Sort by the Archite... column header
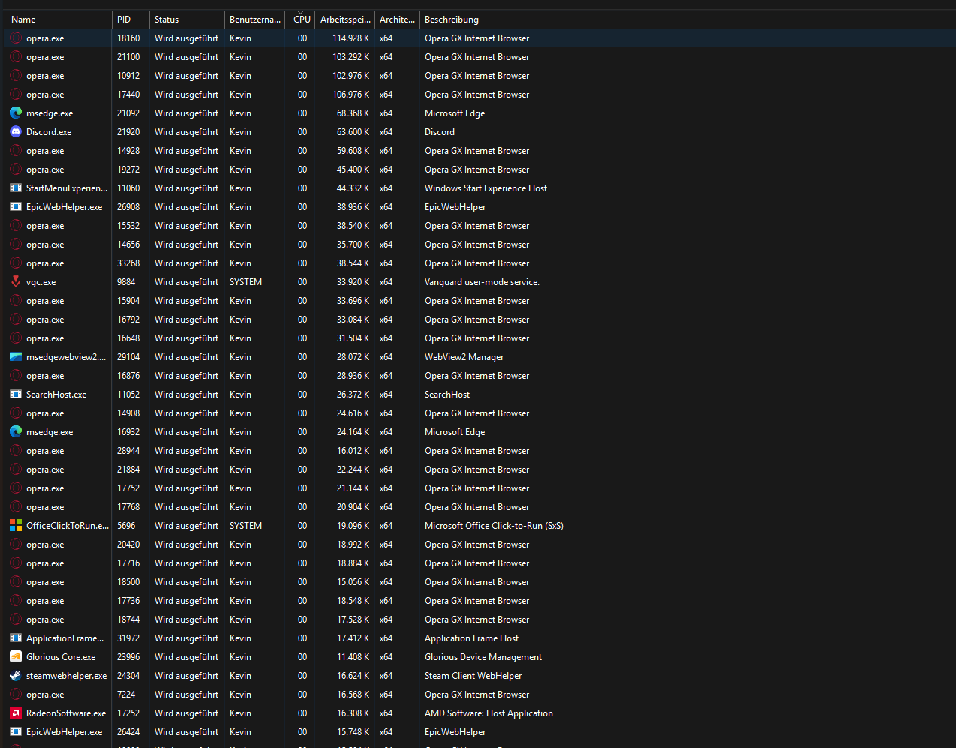 [x=397, y=20]
